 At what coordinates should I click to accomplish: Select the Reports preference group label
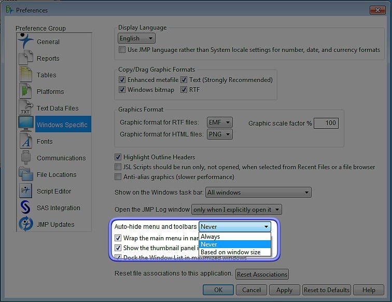coord(48,58)
